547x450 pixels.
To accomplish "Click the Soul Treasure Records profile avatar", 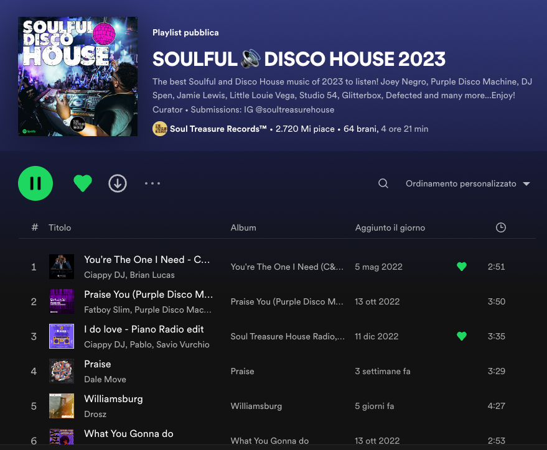I will (160, 129).
